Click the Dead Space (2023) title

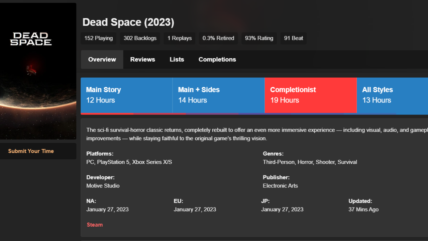pyautogui.click(x=128, y=22)
